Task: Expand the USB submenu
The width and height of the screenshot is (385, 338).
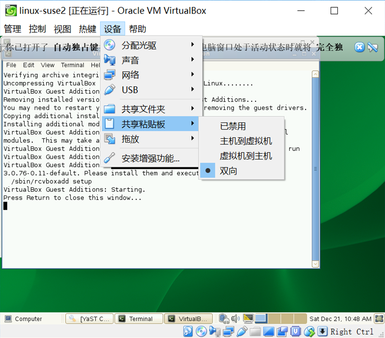Action: (151, 90)
